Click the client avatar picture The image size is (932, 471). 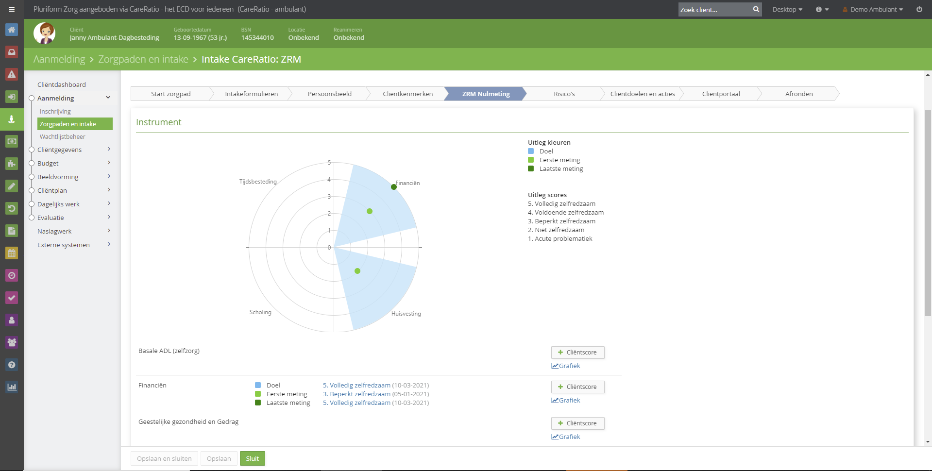(x=45, y=34)
